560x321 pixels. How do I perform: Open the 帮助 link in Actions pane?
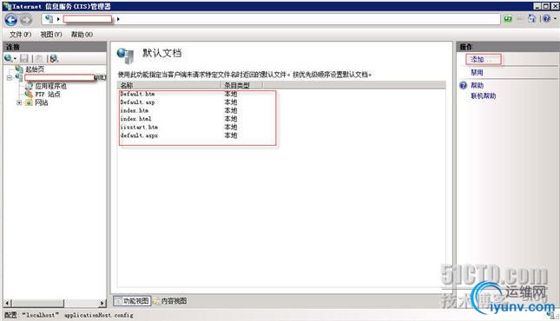coord(477,85)
